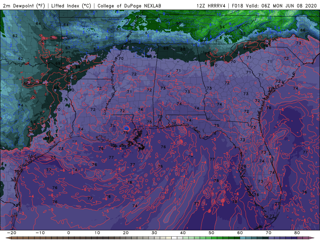Screen dimensions: 320x240
Task: Click the "Lifted Index (°C)" header label
Action: [x=71, y=6]
